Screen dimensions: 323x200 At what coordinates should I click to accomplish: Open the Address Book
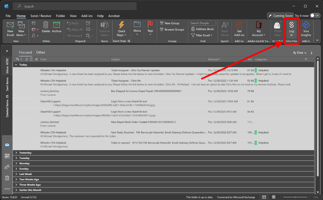click(203, 29)
